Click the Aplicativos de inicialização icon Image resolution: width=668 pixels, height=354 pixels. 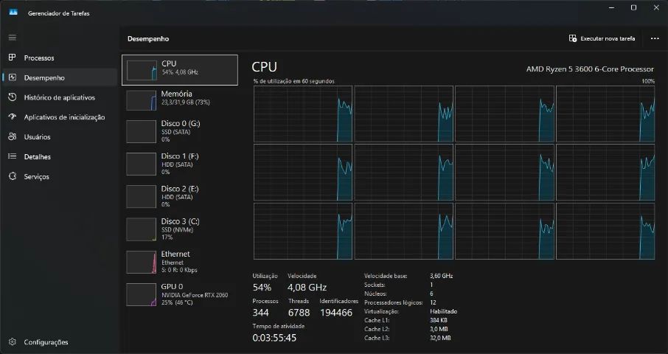[13, 117]
